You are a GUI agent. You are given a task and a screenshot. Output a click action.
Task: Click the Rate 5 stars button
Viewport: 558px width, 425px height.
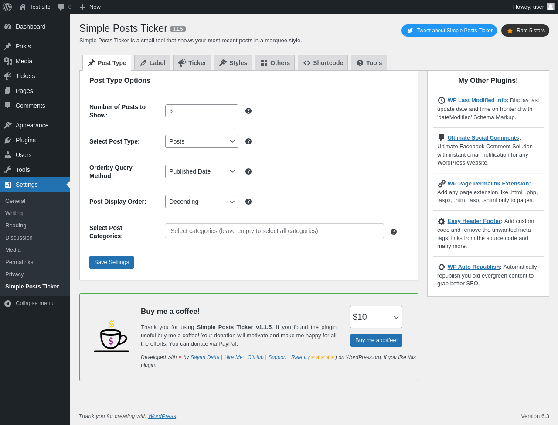[x=525, y=31]
